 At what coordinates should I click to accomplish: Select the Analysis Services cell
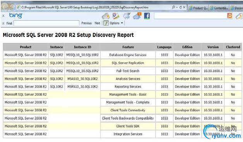(x=128, y=79)
